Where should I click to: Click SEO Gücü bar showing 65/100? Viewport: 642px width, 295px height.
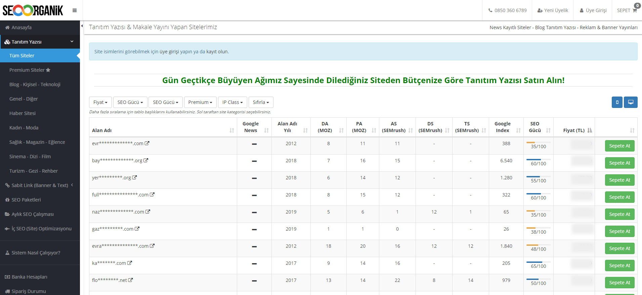[538, 262]
